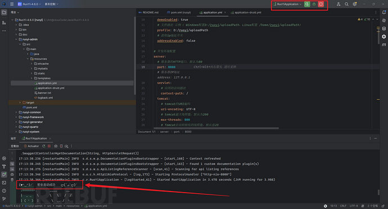388x209 pixels.
Task: Switch to application-druid.yml tab
Action: (246, 12)
